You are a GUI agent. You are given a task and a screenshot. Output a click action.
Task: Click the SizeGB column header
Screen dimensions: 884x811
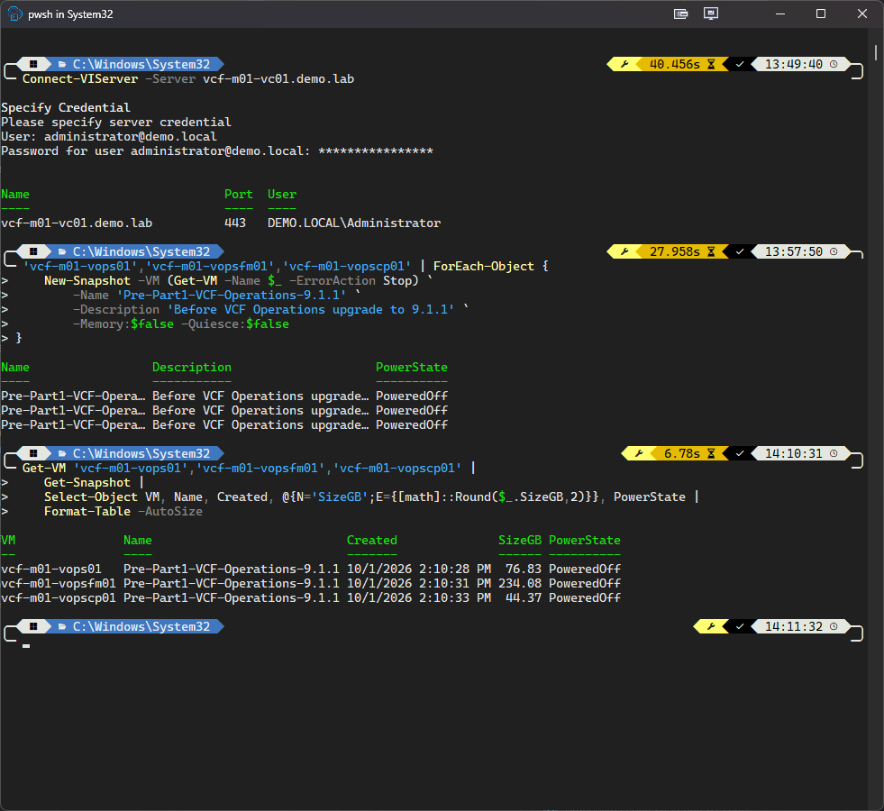tap(520, 541)
